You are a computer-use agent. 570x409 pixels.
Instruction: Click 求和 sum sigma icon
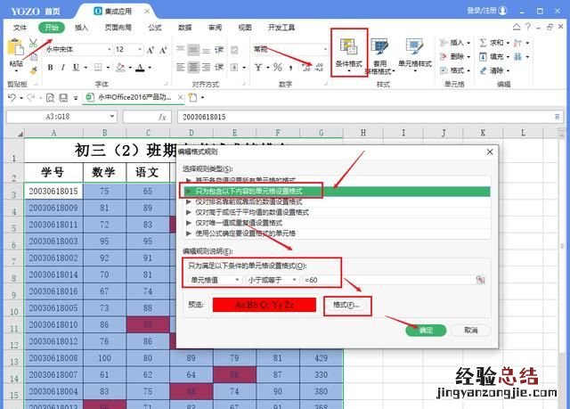coord(483,43)
